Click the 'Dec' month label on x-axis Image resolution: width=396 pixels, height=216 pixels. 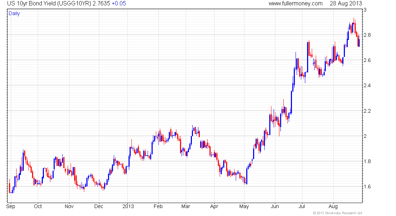click(x=99, y=206)
